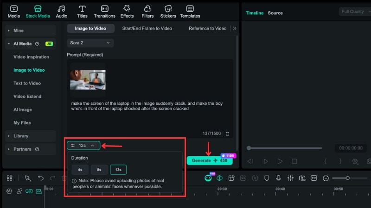Click the Generate 450 button
This screenshot has width=371, height=208.
210,160
